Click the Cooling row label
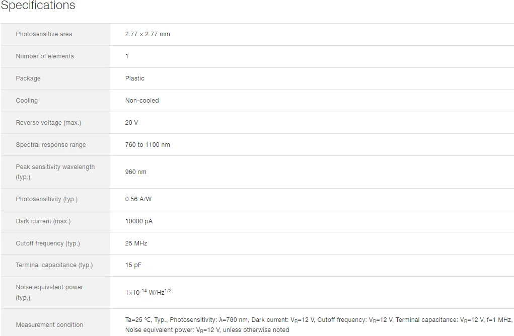Viewport: 514px width, 336px height. pos(27,101)
